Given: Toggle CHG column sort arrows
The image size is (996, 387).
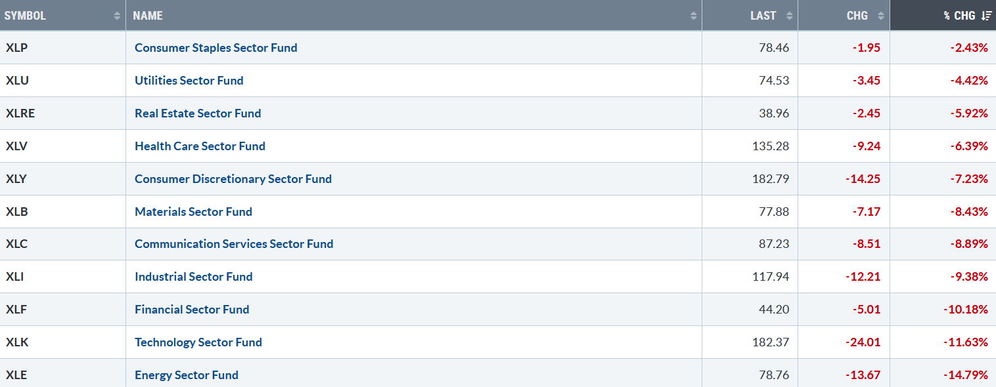Looking at the screenshot, I should click(881, 16).
